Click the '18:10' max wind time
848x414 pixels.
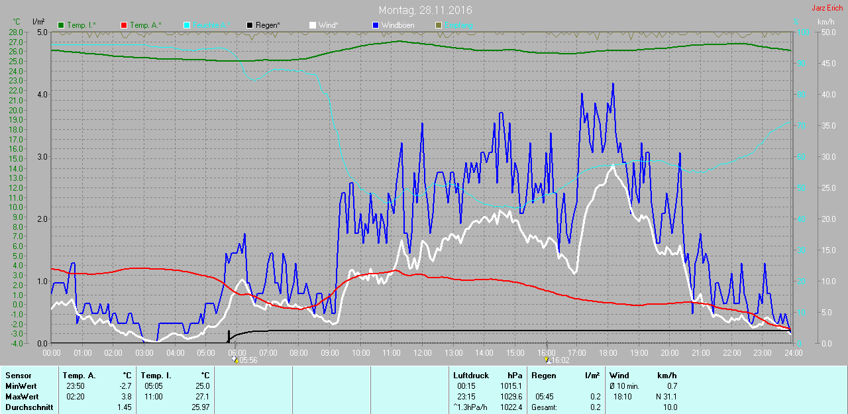(623, 397)
